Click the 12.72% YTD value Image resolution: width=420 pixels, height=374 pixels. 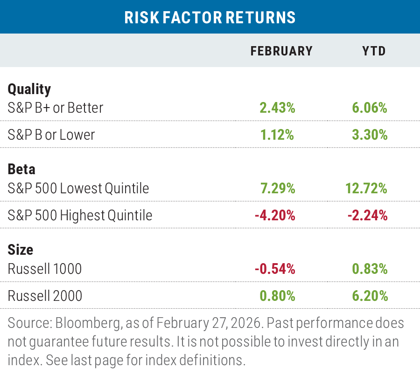366,188
